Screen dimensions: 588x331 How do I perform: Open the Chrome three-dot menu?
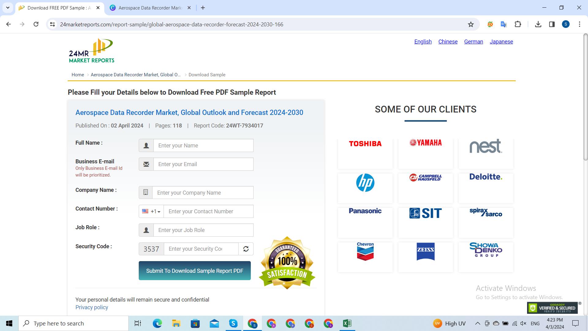(579, 24)
